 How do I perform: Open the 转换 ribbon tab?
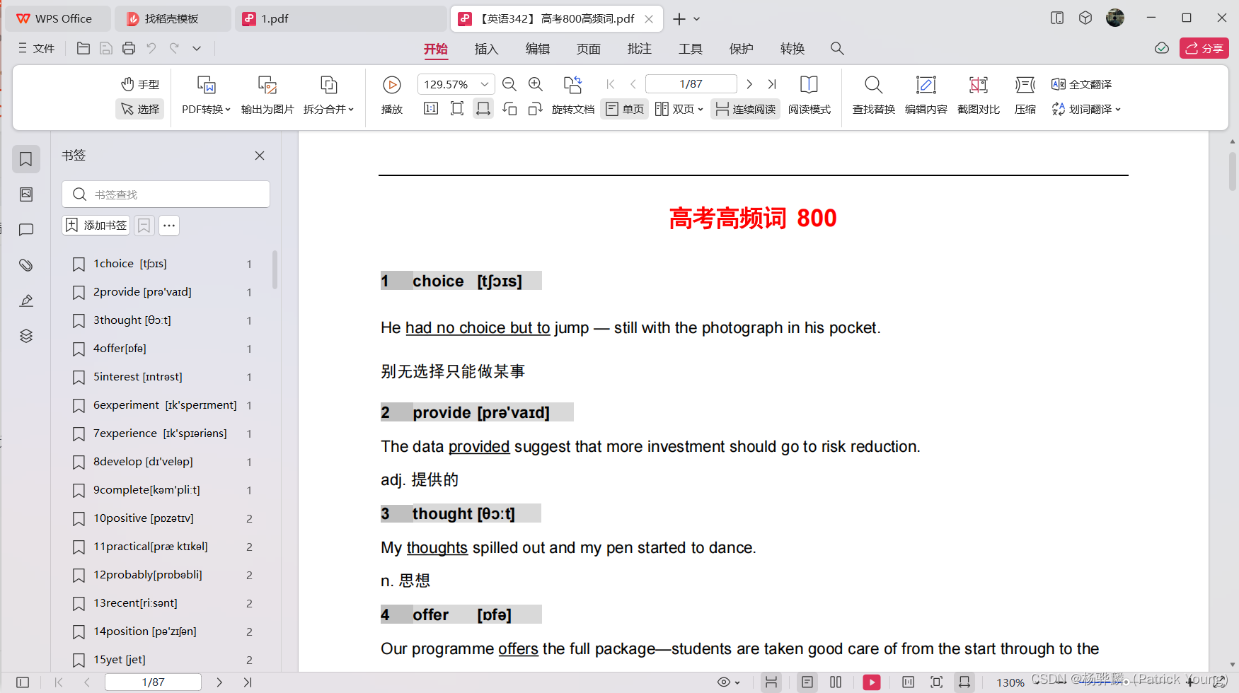tap(792, 49)
